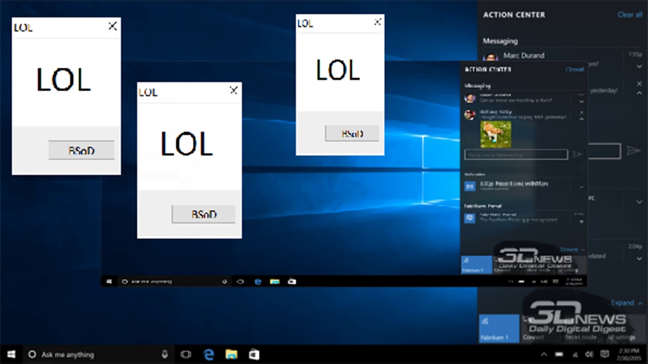The image size is (648, 364).
Task: Open Task View from the main taskbar
Action: (x=186, y=354)
